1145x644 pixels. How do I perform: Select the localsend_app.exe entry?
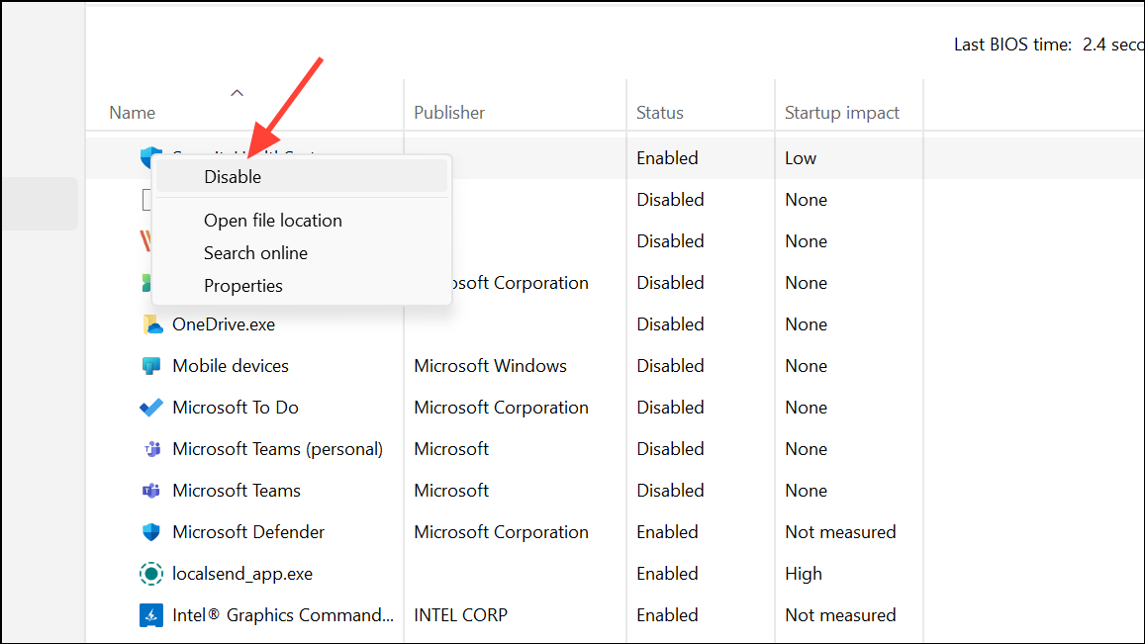tap(242, 574)
